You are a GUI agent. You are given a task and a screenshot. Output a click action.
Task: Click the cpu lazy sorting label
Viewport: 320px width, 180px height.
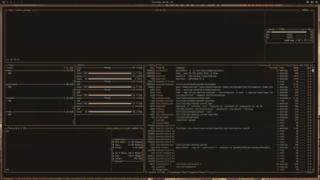[x=304, y=65]
